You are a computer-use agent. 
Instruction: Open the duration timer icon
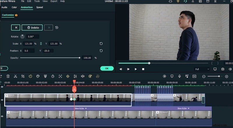[x=53, y=76]
